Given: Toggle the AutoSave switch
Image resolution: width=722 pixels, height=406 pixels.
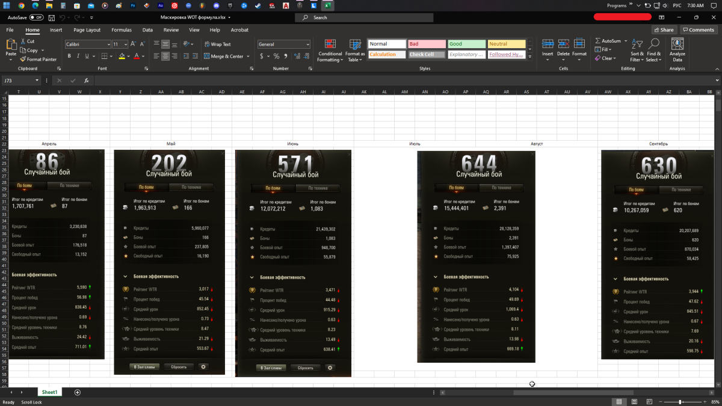Looking at the screenshot, I should (x=36, y=17).
